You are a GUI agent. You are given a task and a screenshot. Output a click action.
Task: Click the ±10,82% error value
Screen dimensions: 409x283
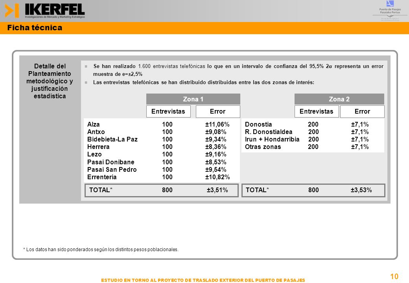(217, 177)
